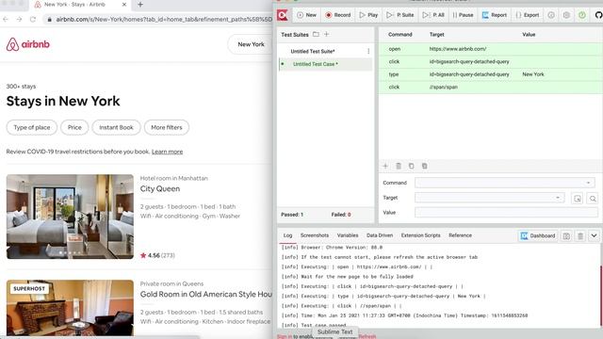The height and width of the screenshot is (339, 603).
Task: Click the select target element icon
Action: (578, 199)
